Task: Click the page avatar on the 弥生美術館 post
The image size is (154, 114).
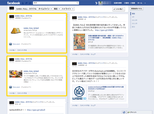Action: [74, 18]
